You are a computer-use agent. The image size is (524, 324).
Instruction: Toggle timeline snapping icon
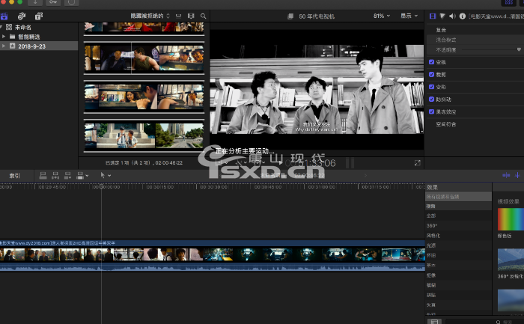pyautogui.click(x=517, y=175)
